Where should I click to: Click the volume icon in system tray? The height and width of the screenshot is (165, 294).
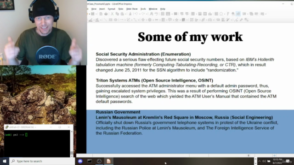click(264, 161)
